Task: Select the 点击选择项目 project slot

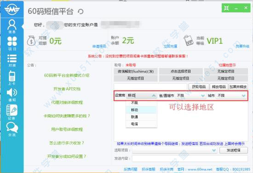Action: [181, 71]
